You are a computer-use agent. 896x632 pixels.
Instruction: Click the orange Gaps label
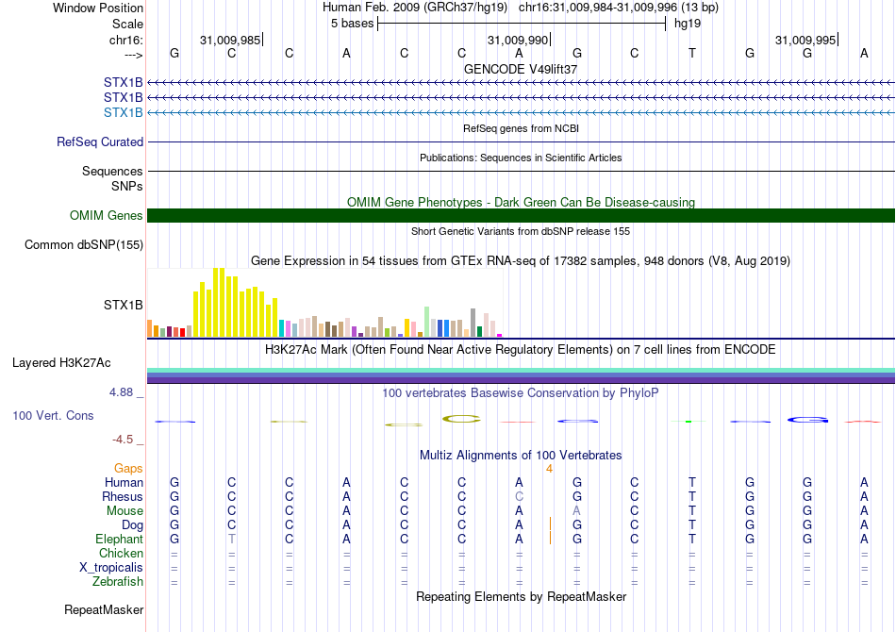pyautogui.click(x=128, y=469)
